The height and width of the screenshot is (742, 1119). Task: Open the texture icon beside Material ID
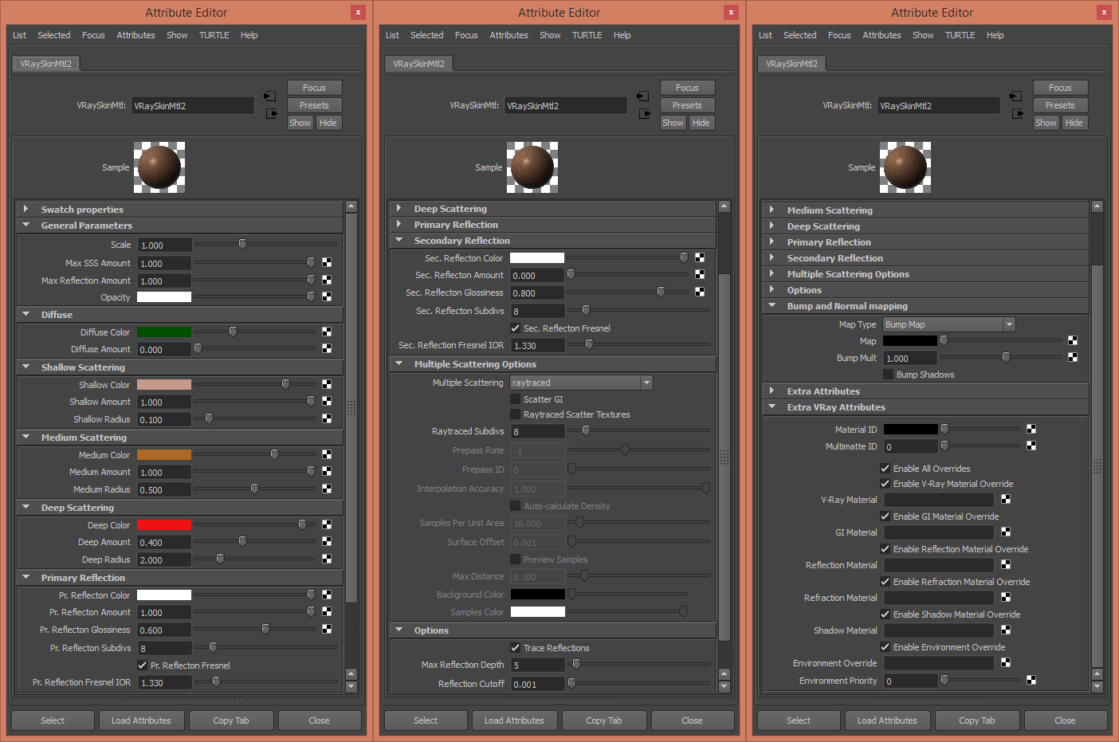(1031, 429)
